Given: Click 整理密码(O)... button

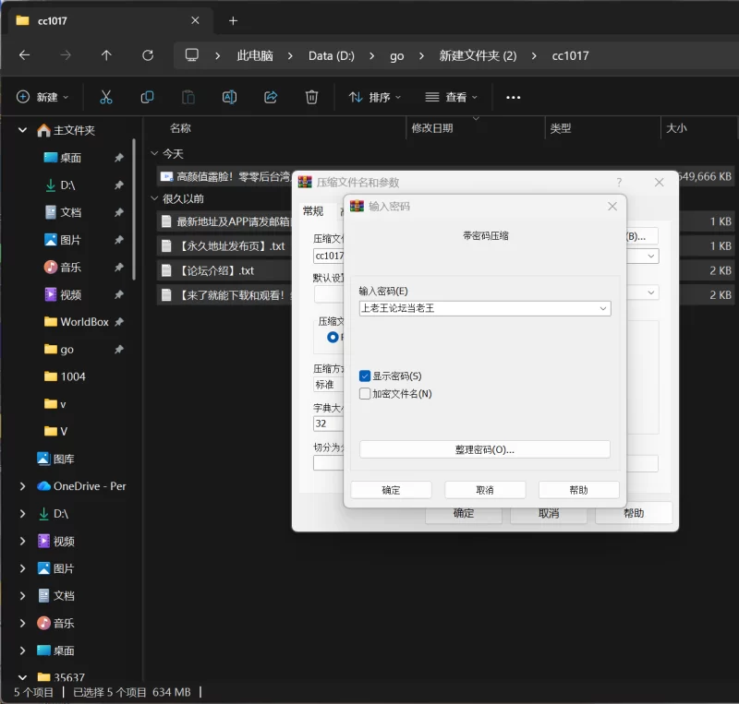Looking at the screenshot, I should tap(485, 449).
